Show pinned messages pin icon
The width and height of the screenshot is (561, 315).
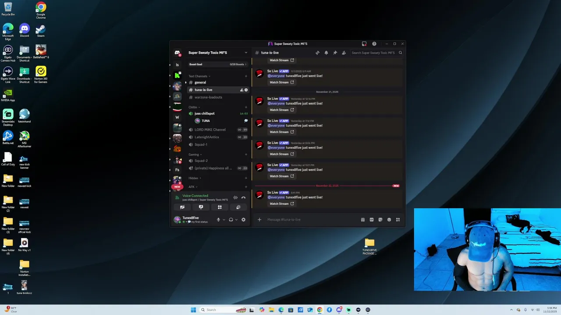click(335, 52)
